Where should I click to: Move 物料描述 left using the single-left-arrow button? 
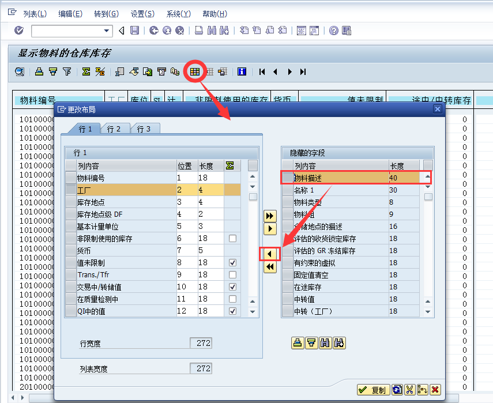(x=270, y=254)
